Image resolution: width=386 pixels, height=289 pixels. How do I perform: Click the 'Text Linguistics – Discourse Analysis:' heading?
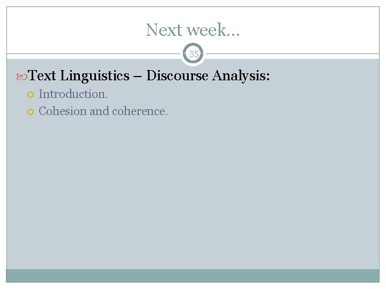pyautogui.click(x=150, y=76)
